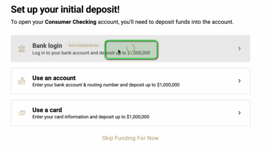Viewport: 273px width, 149px height.
Task: Select the Bank login title
Action: (x=47, y=46)
